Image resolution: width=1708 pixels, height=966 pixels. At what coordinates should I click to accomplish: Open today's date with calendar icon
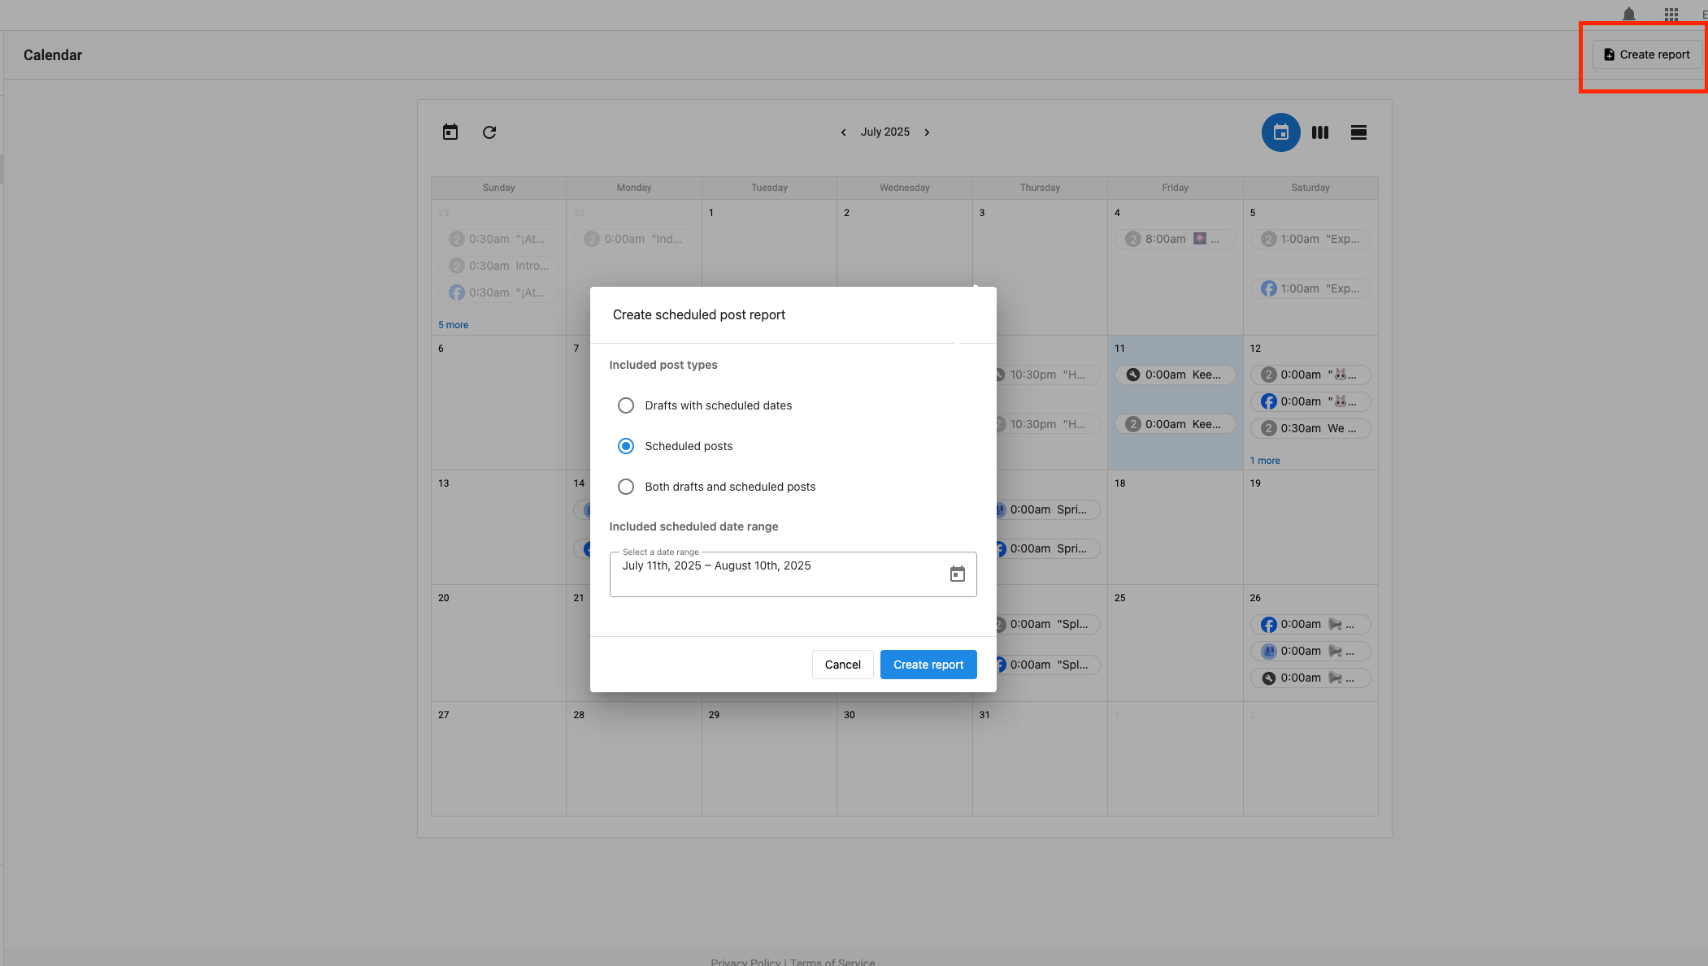point(451,132)
